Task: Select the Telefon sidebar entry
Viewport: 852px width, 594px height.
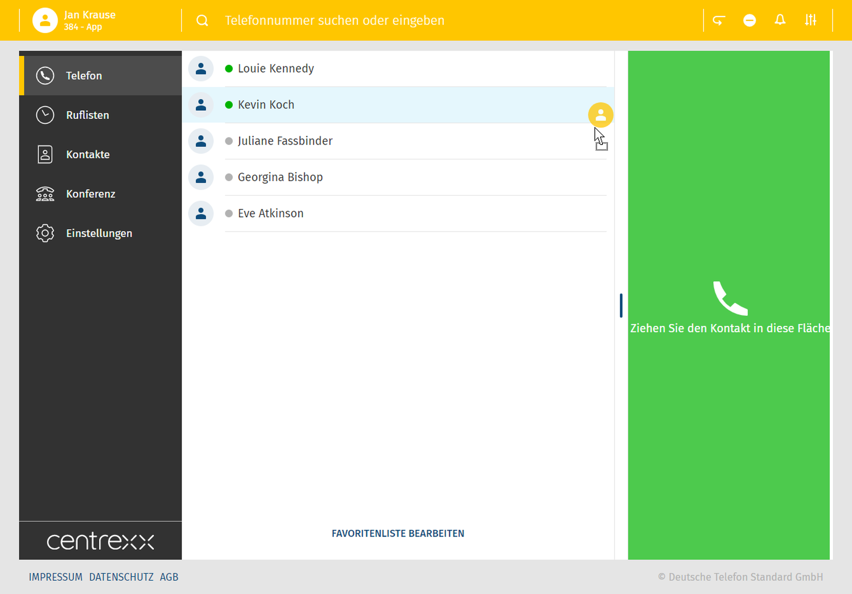Action: (x=84, y=76)
